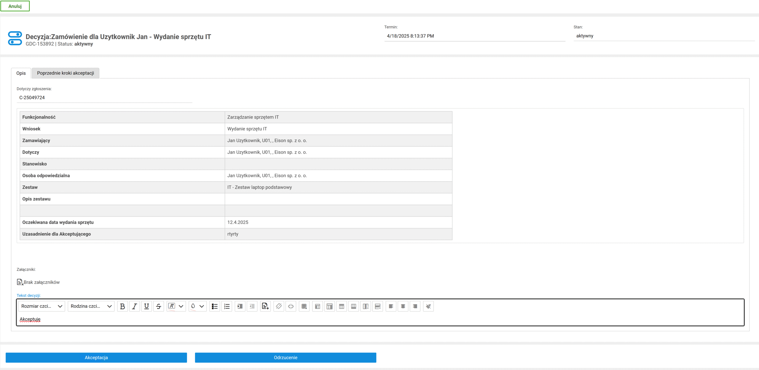Open the Rozmiar czcionki font size dropdown
The image size is (759, 370).
[42, 306]
